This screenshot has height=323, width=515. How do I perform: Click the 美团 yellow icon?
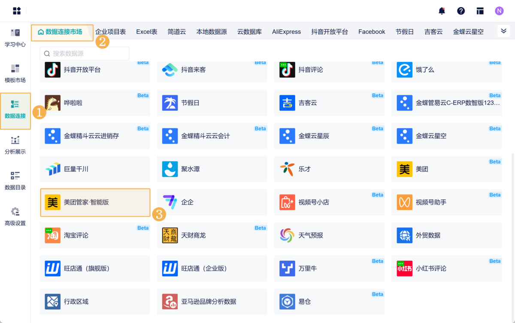[x=405, y=169]
